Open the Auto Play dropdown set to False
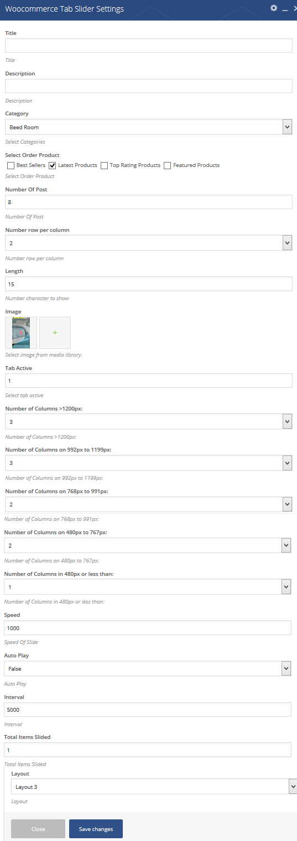 (x=148, y=668)
